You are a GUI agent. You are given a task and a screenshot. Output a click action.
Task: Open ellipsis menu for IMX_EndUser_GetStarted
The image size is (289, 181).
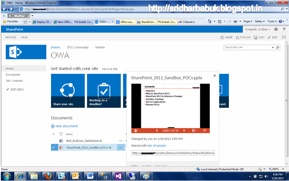(x=121, y=141)
